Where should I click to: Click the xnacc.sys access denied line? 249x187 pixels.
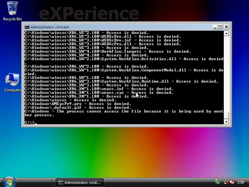coord(99,93)
